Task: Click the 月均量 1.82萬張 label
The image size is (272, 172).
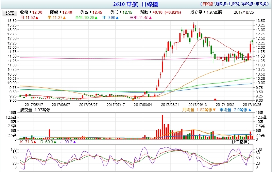Action: tap(199, 110)
